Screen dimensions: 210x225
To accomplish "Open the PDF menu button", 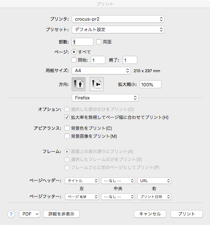I will tap(30, 214).
